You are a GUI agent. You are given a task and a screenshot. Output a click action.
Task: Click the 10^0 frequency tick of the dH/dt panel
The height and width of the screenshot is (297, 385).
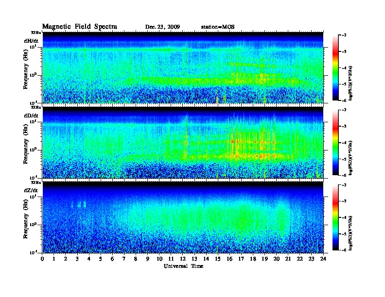pyautogui.click(x=34, y=75)
